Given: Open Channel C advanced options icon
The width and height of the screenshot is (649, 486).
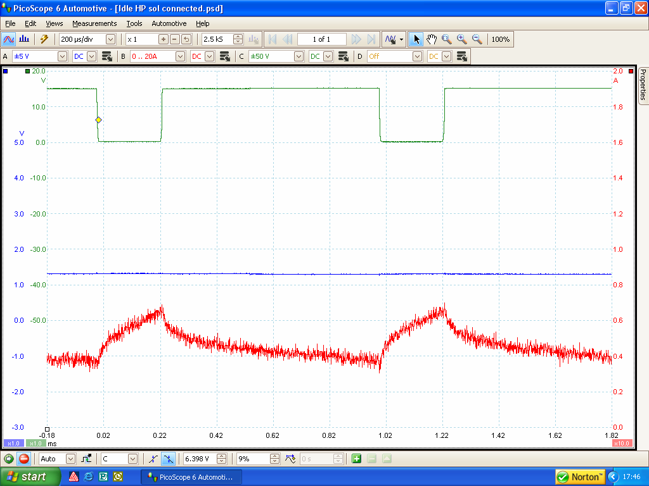Looking at the screenshot, I should [x=343, y=56].
